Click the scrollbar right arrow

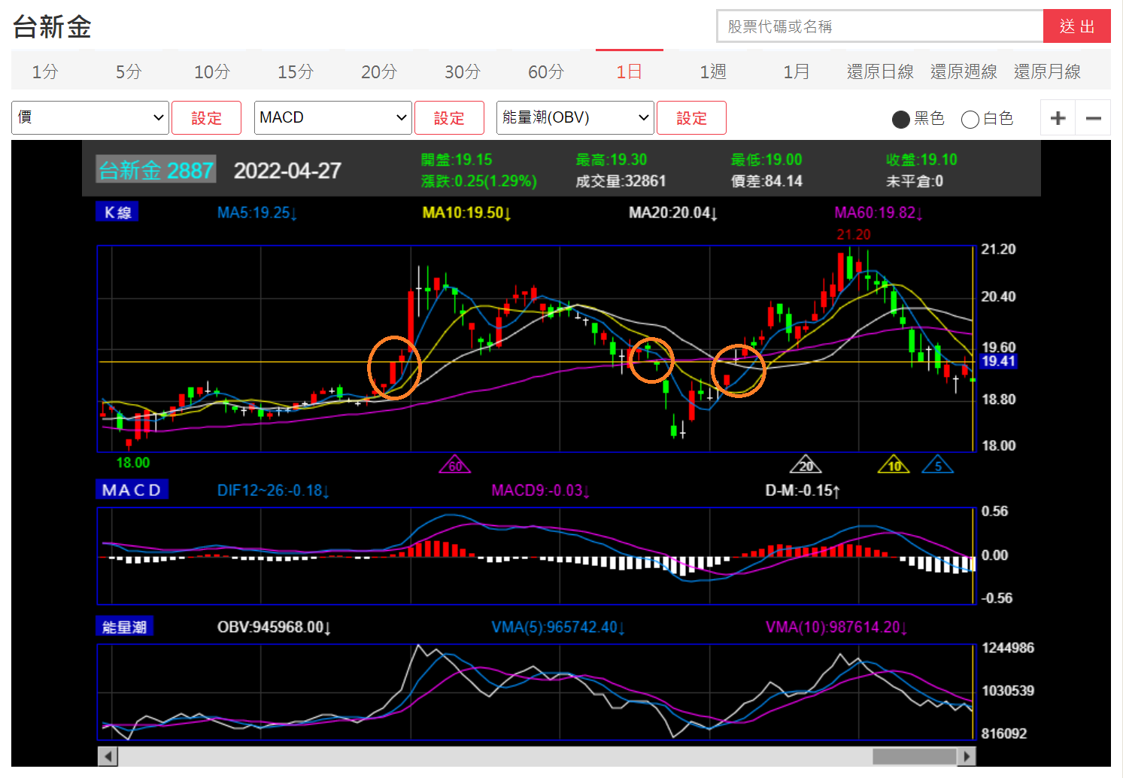click(967, 756)
